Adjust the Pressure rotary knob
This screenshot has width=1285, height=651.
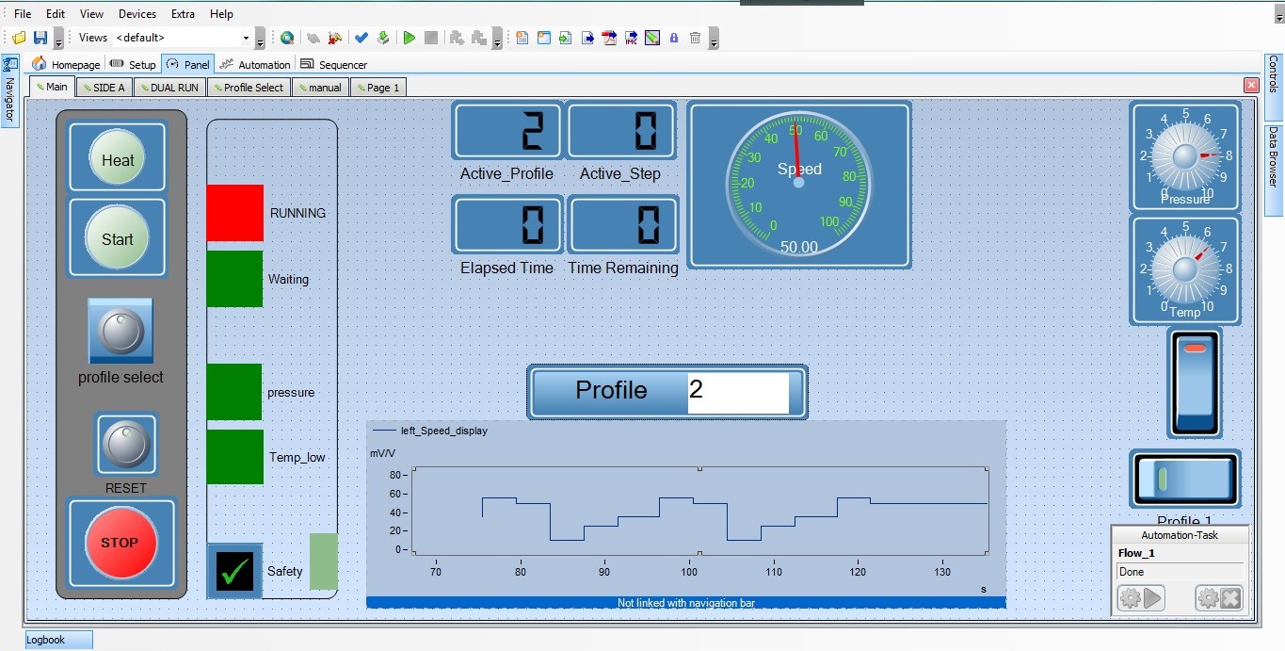[x=1185, y=155]
